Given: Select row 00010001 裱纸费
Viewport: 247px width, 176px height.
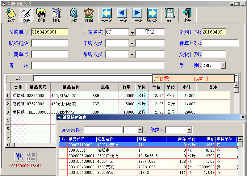Looking at the screenshot, I should 149,150.
